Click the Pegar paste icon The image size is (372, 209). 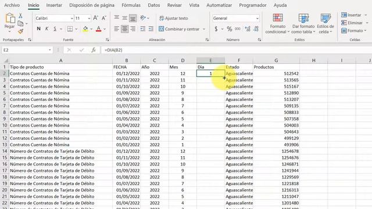[x=10, y=19]
